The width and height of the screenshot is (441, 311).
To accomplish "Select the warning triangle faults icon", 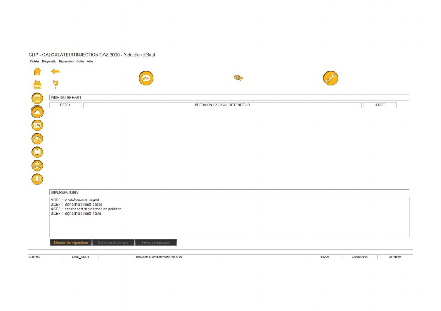I will tap(37, 112).
